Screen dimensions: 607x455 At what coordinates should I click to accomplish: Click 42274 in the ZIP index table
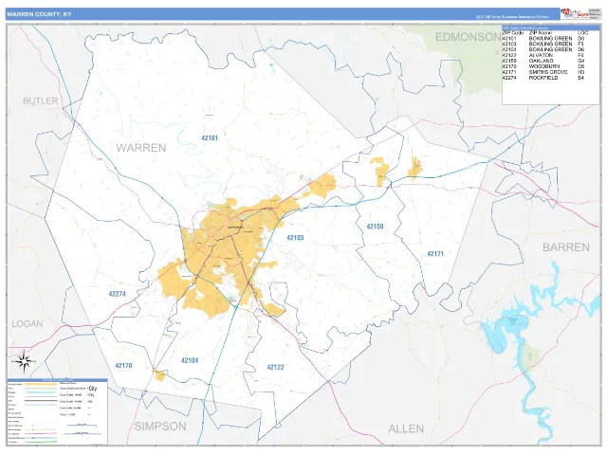pyautogui.click(x=509, y=78)
